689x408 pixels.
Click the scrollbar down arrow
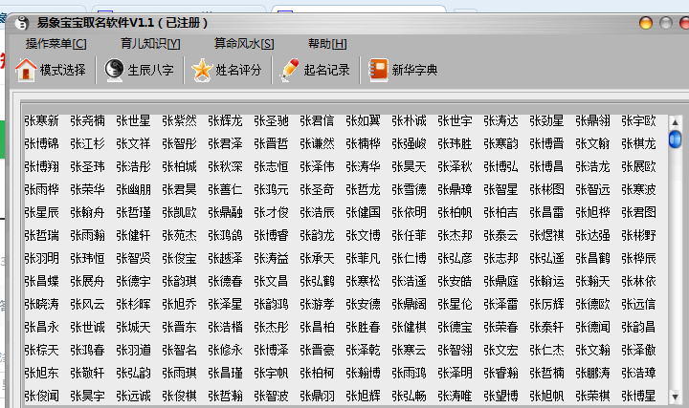tap(675, 397)
